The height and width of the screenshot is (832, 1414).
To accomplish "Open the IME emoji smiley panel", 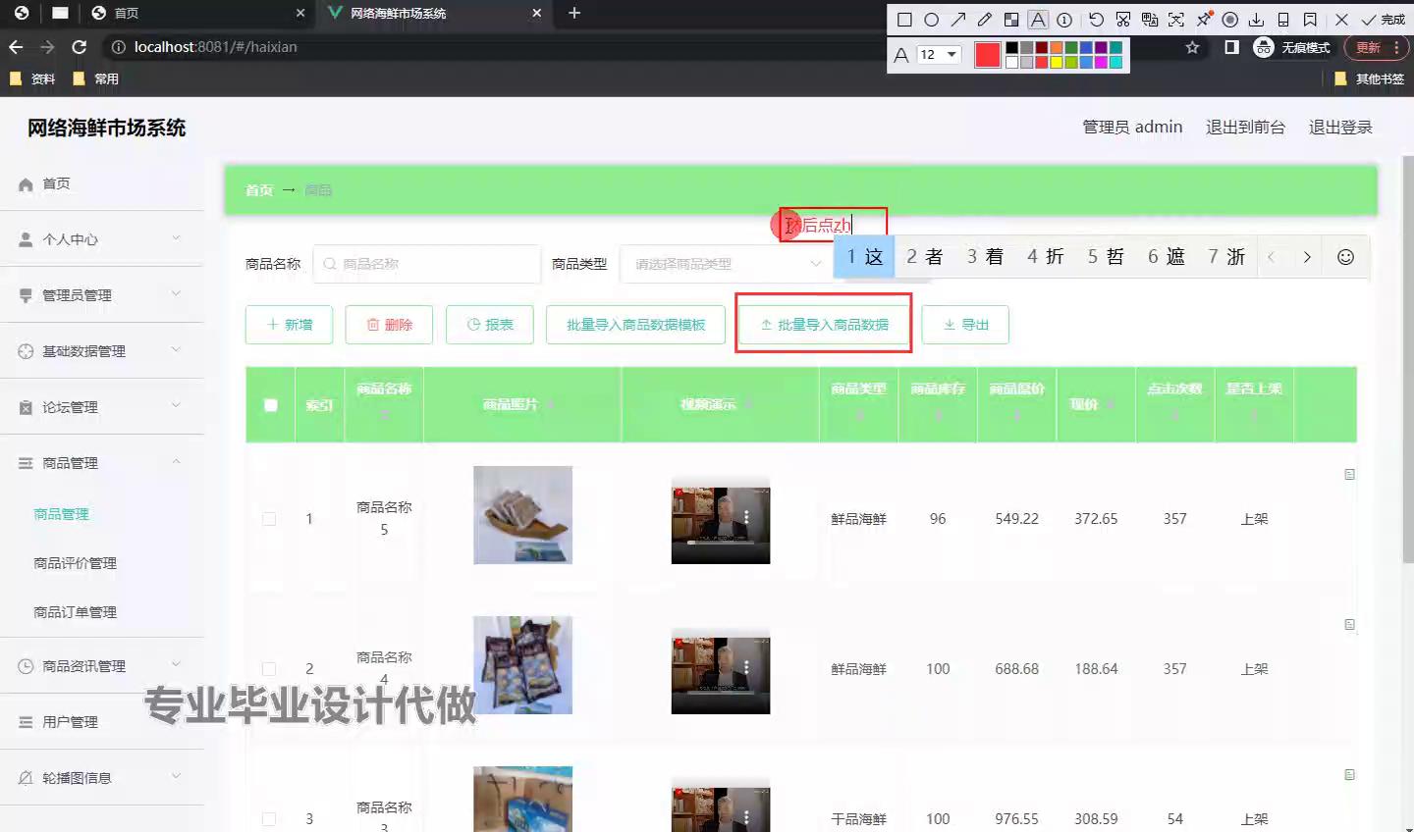I will 1345,257.
